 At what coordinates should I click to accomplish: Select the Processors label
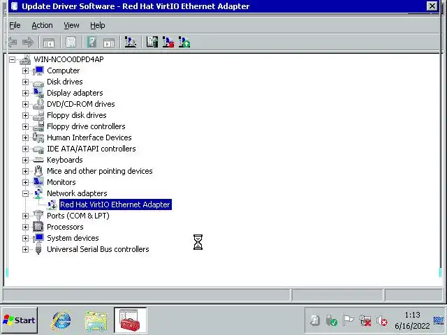(65, 227)
